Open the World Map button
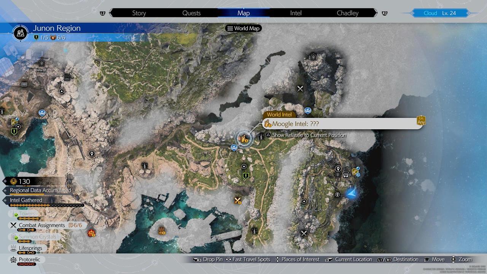The width and height of the screenshot is (487, 274). (243, 28)
